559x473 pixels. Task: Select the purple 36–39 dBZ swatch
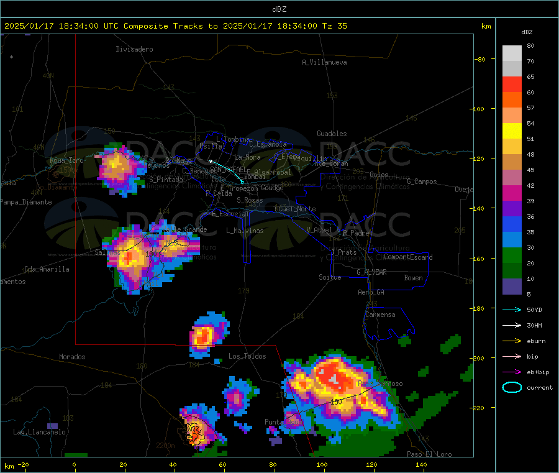[x=512, y=209]
